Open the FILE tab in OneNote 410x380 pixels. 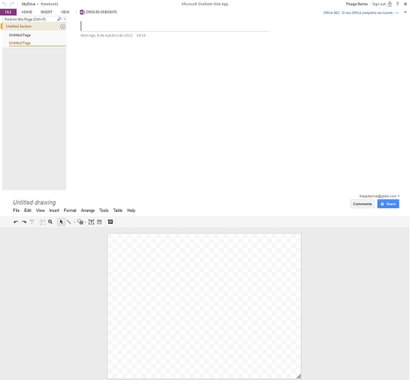pos(8,12)
